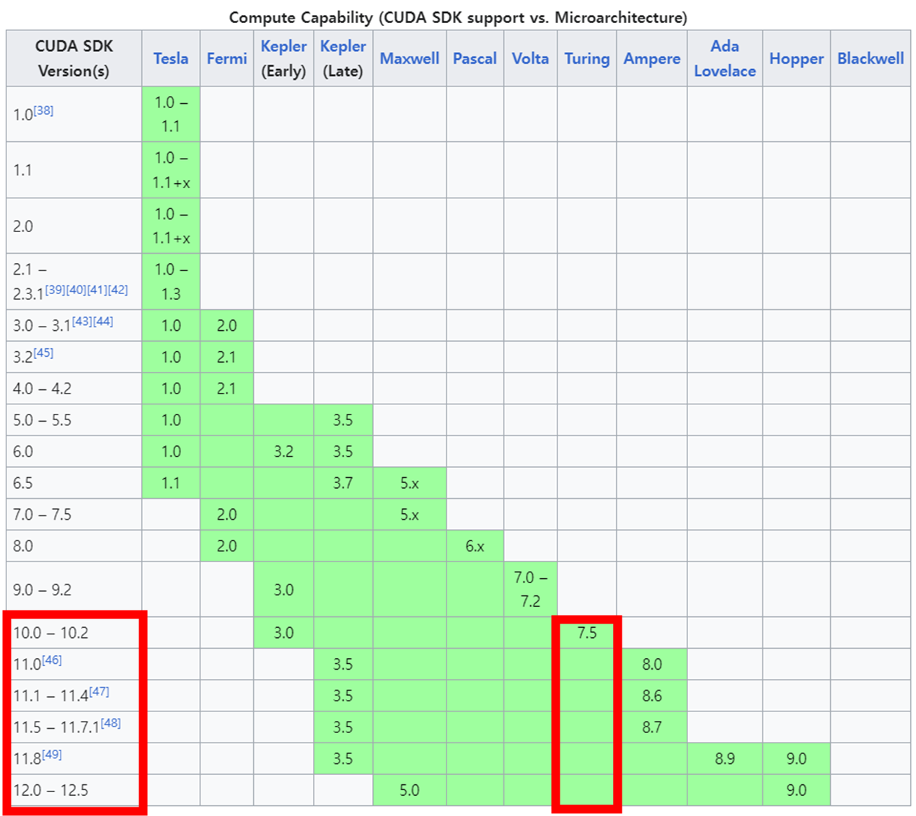
Task: Open the Hopper microarchitecture link
Action: (796, 58)
